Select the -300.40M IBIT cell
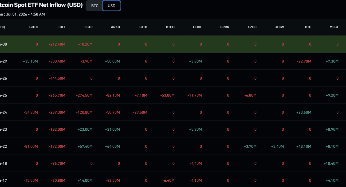Image resolution: width=346 pixels, height=187 pixels. tap(57, 61)
